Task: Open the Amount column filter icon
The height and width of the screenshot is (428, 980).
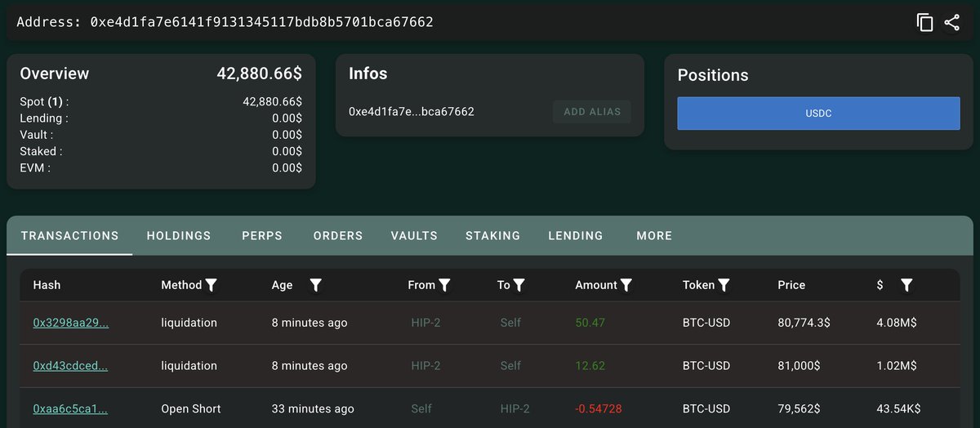Action: [626, 285]
